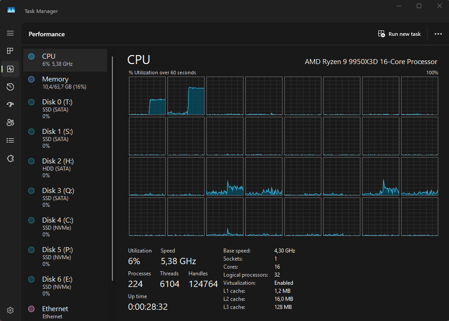The width and height of the screenshot is (449, 321).
Task: Select CPU in the resource list
Action: (x=65, y=60)
